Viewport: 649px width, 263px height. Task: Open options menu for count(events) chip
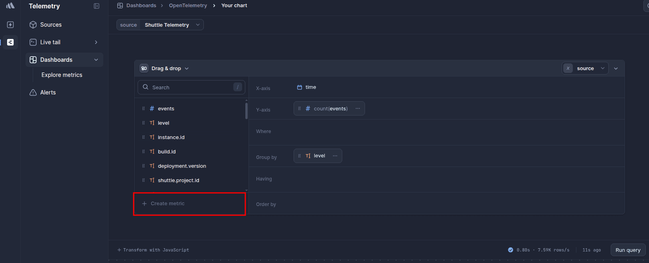pos(358,108)
